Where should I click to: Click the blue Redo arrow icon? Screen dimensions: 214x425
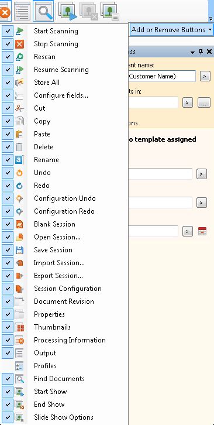[x=19, y=186]
